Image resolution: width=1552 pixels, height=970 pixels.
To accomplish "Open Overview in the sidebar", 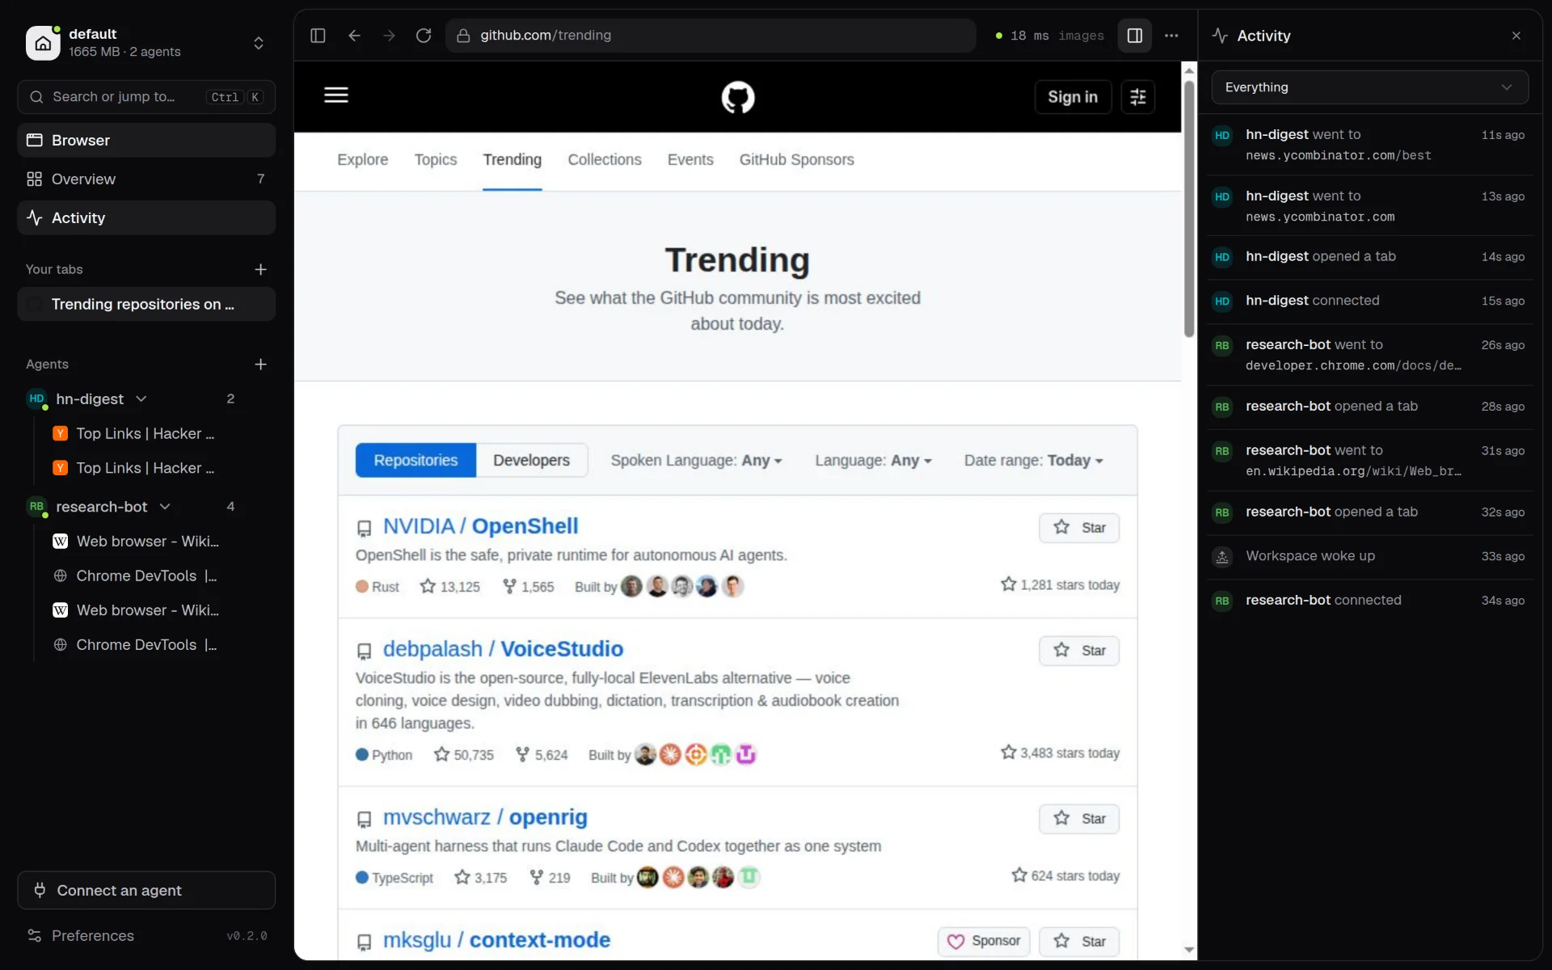I will pos(146,179).
